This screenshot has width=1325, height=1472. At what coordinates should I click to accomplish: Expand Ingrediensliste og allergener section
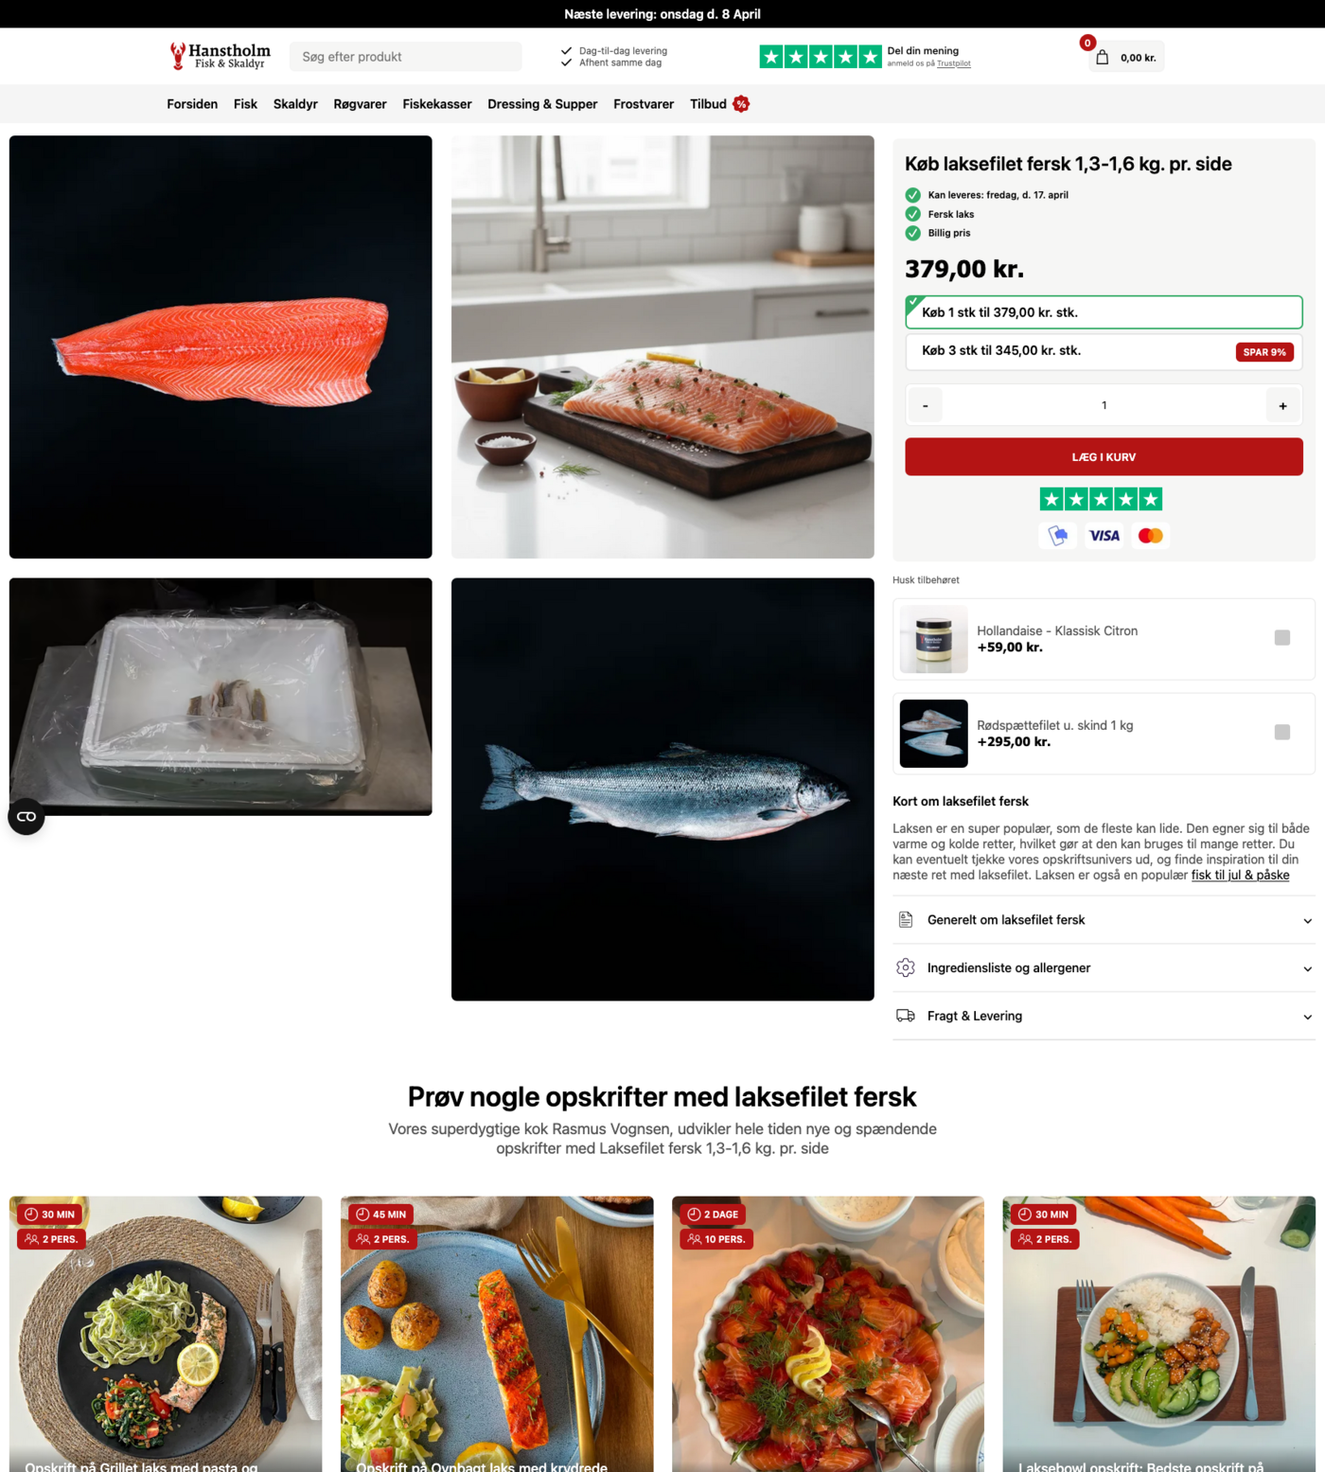pyautogui.click(x=1104, y=968)
